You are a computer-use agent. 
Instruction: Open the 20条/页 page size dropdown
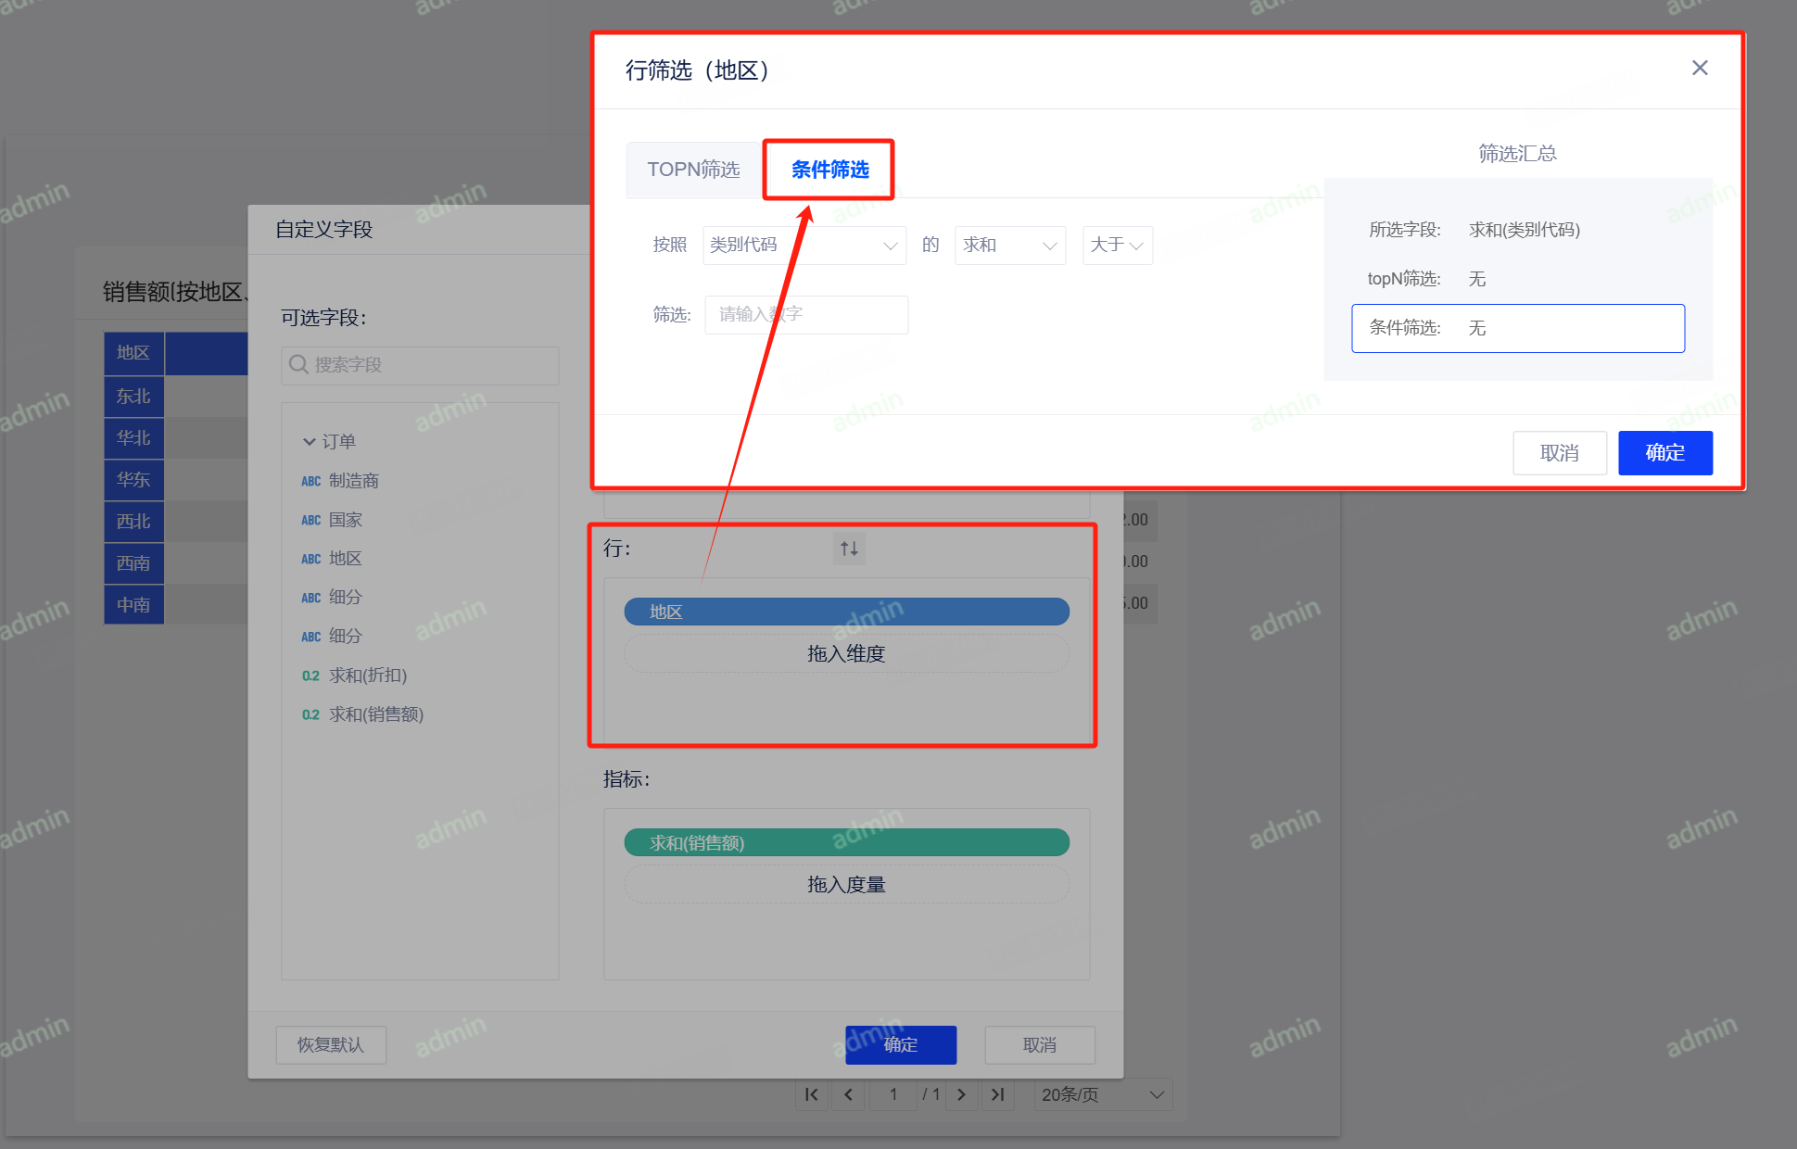point(1102,1094)
